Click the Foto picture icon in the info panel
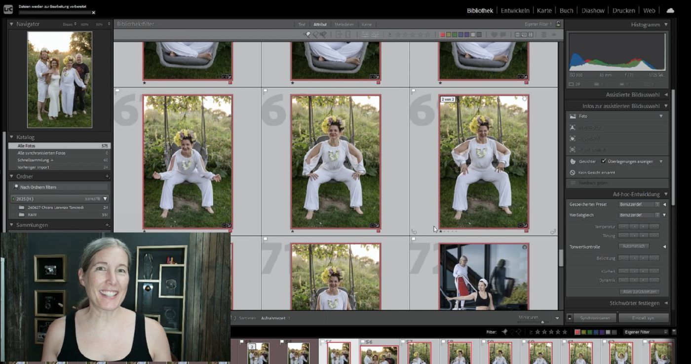This screenshot has width=691, height=364. (x=573, y=116)
